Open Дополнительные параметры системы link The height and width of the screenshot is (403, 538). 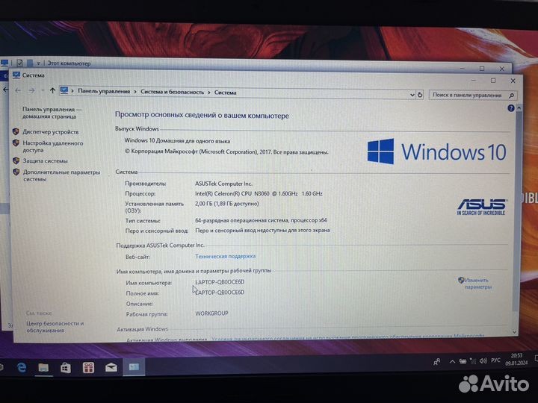tap(61, 175)
